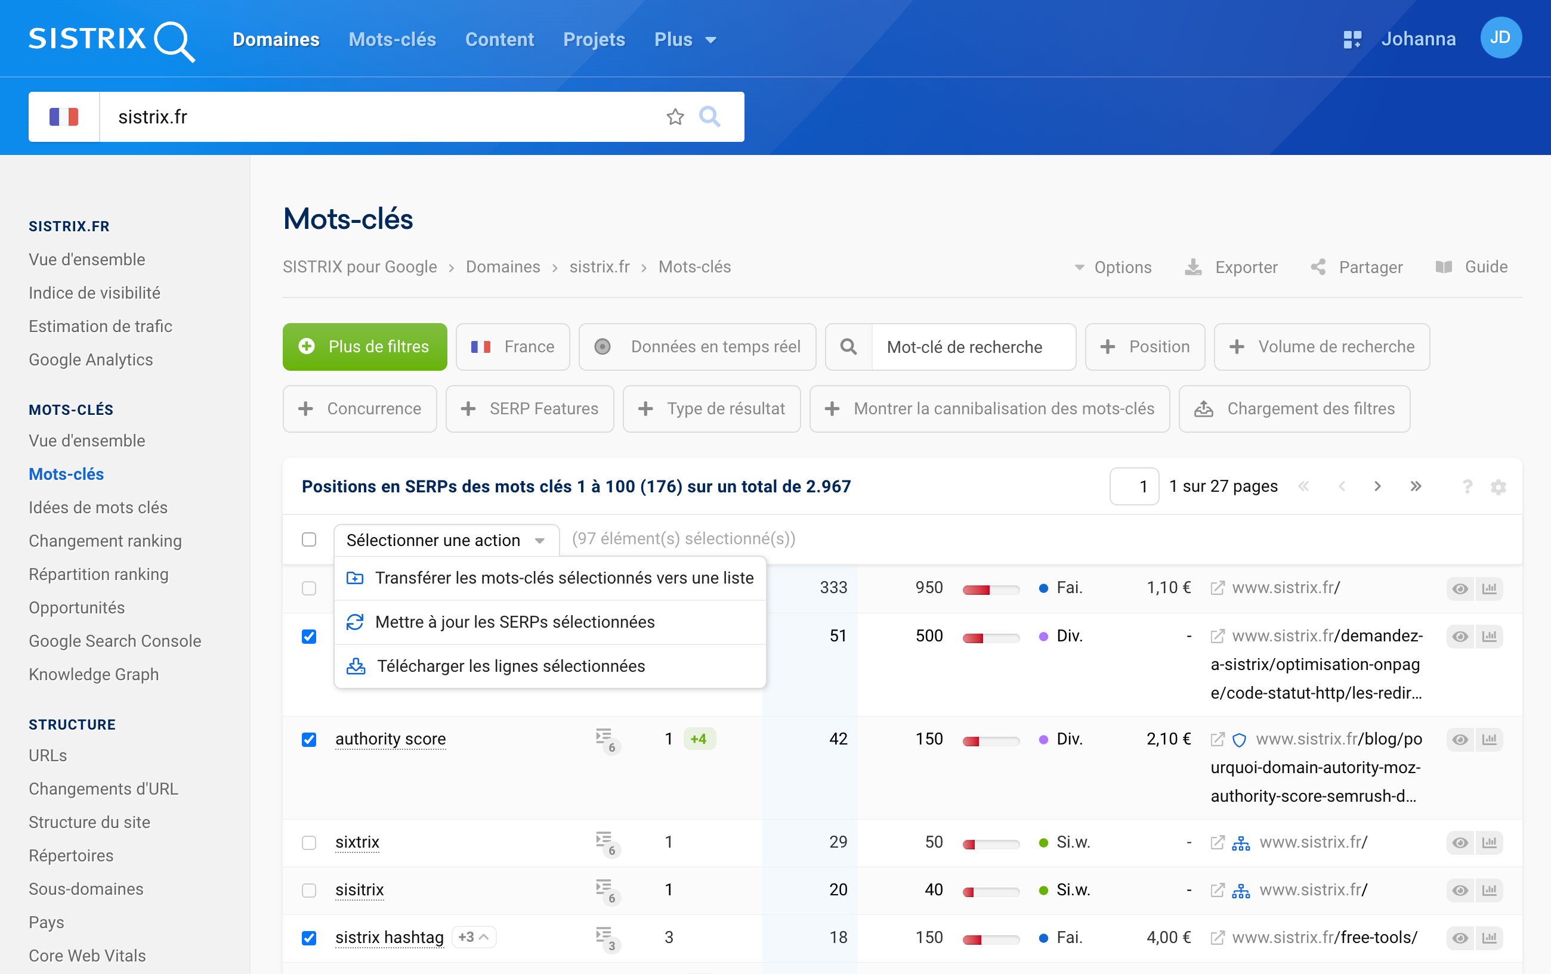Click the authority score keyword link
Screen dimensions: 1551x974
tap(390, 739)
